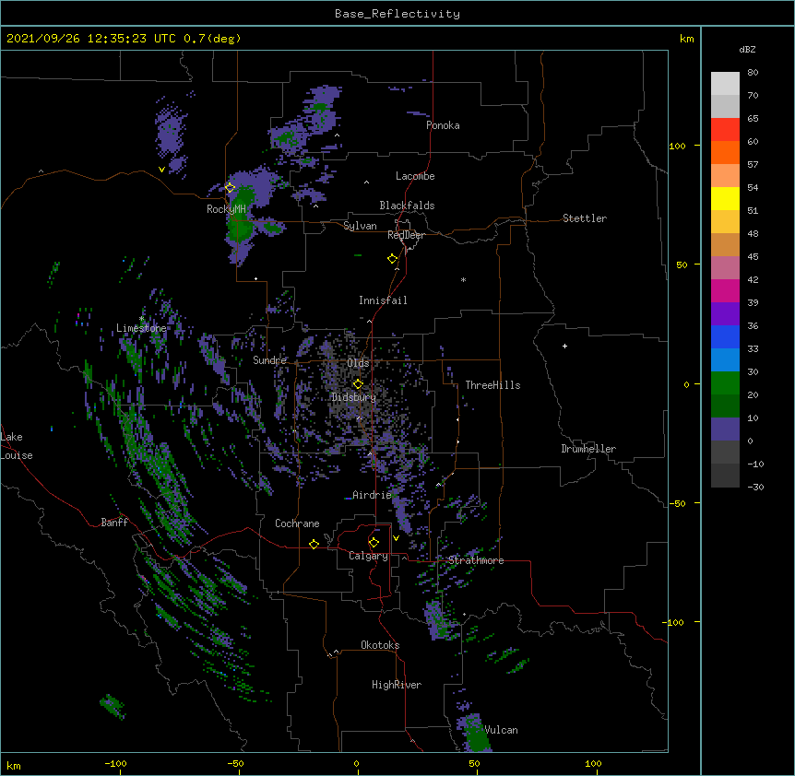Pick the bright blue swatch below 36 dBZ
Screen dimensions: 795x776
pos(725,336)
